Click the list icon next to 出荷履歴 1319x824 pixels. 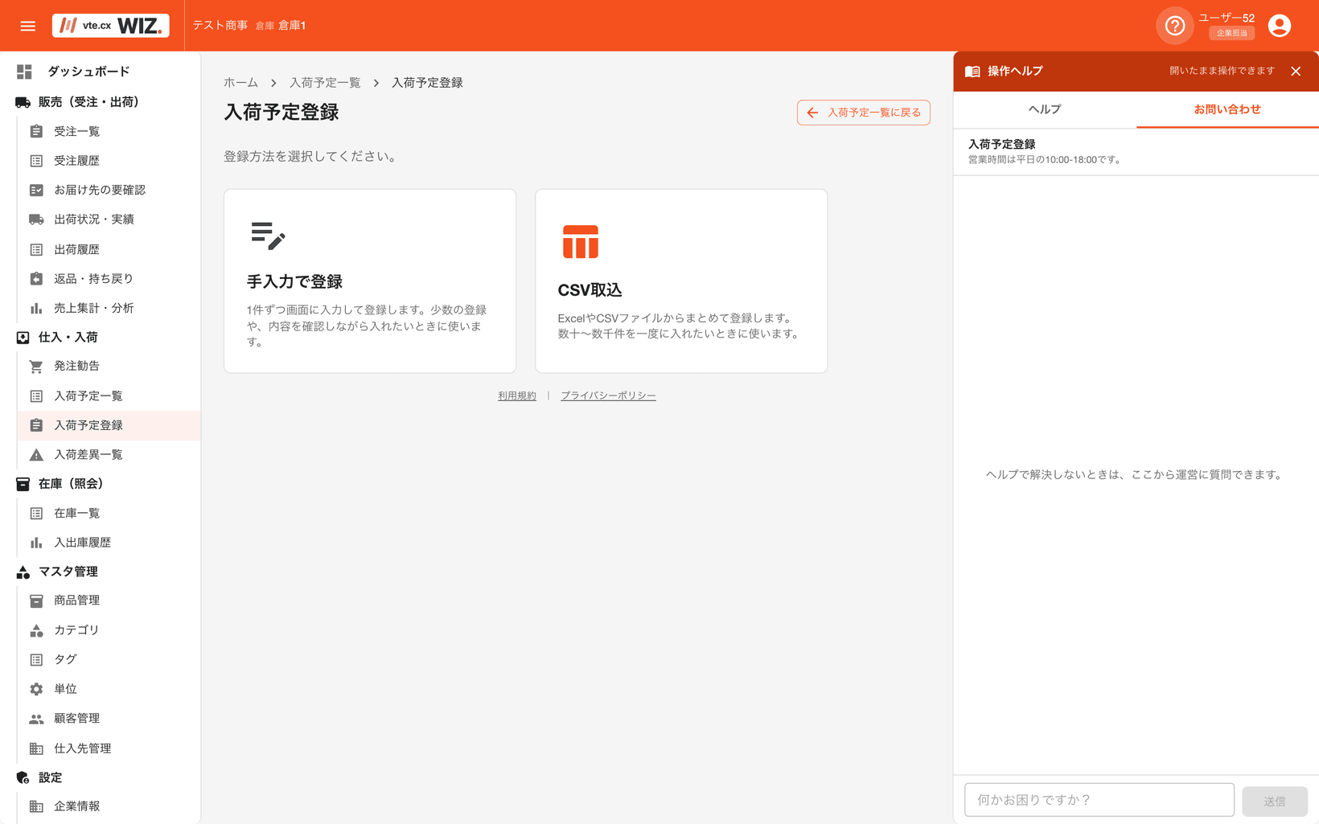(36, 249)
